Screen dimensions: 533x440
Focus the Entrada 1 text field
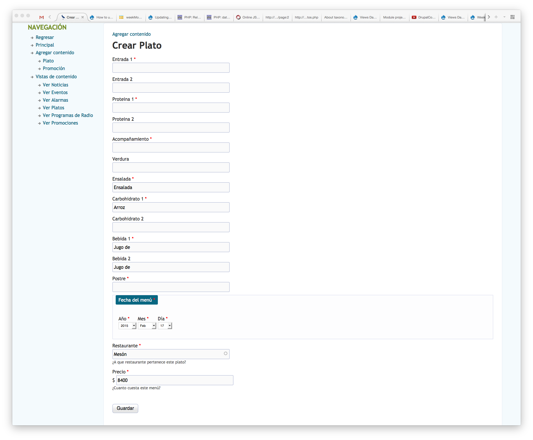click(171, 68)
